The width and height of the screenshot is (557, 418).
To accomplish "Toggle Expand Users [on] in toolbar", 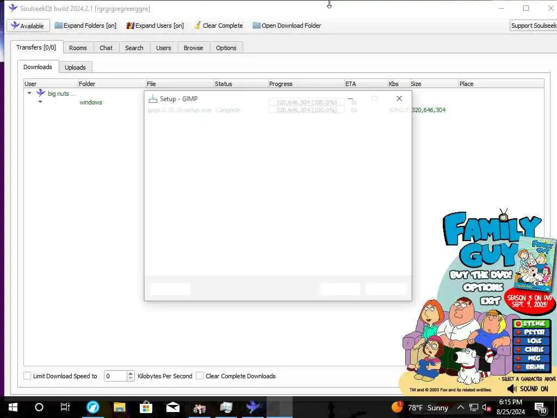I will [155, 26].
